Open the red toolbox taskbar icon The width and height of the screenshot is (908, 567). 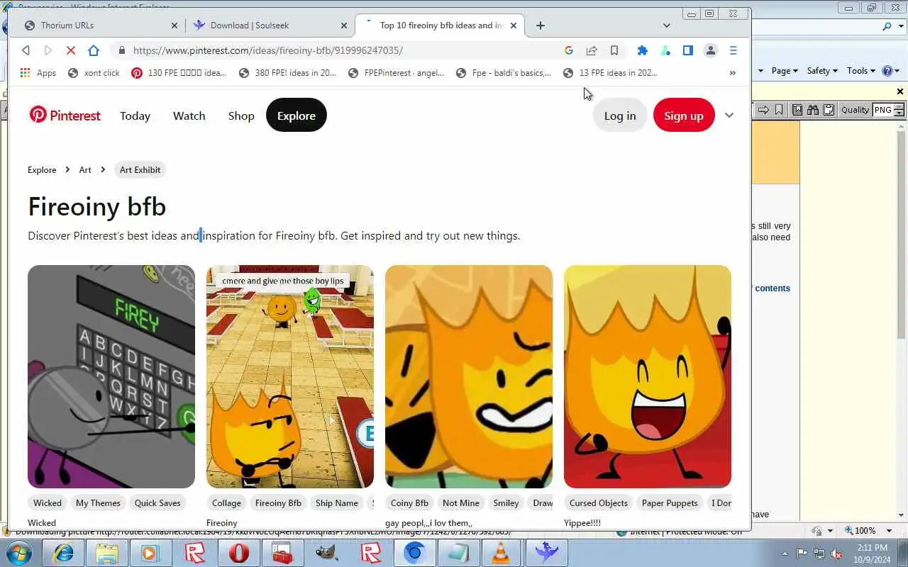pos(282,553)
